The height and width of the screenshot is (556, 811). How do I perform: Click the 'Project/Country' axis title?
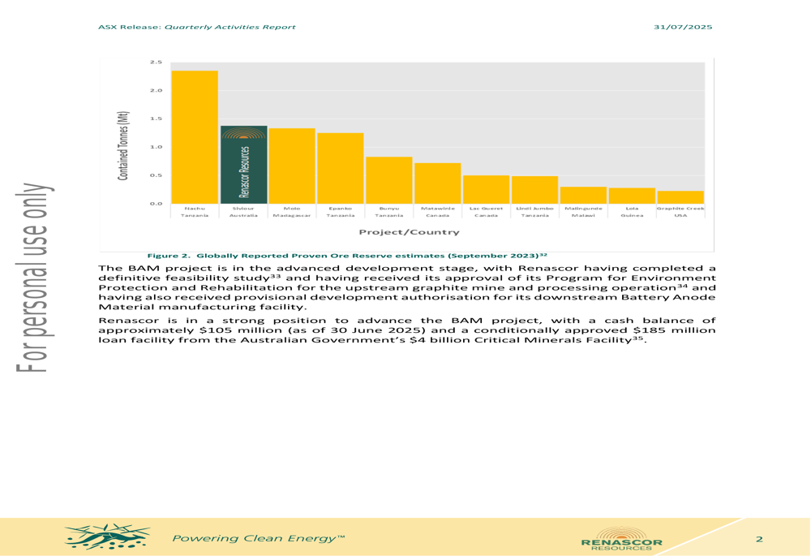coord(409,232)
